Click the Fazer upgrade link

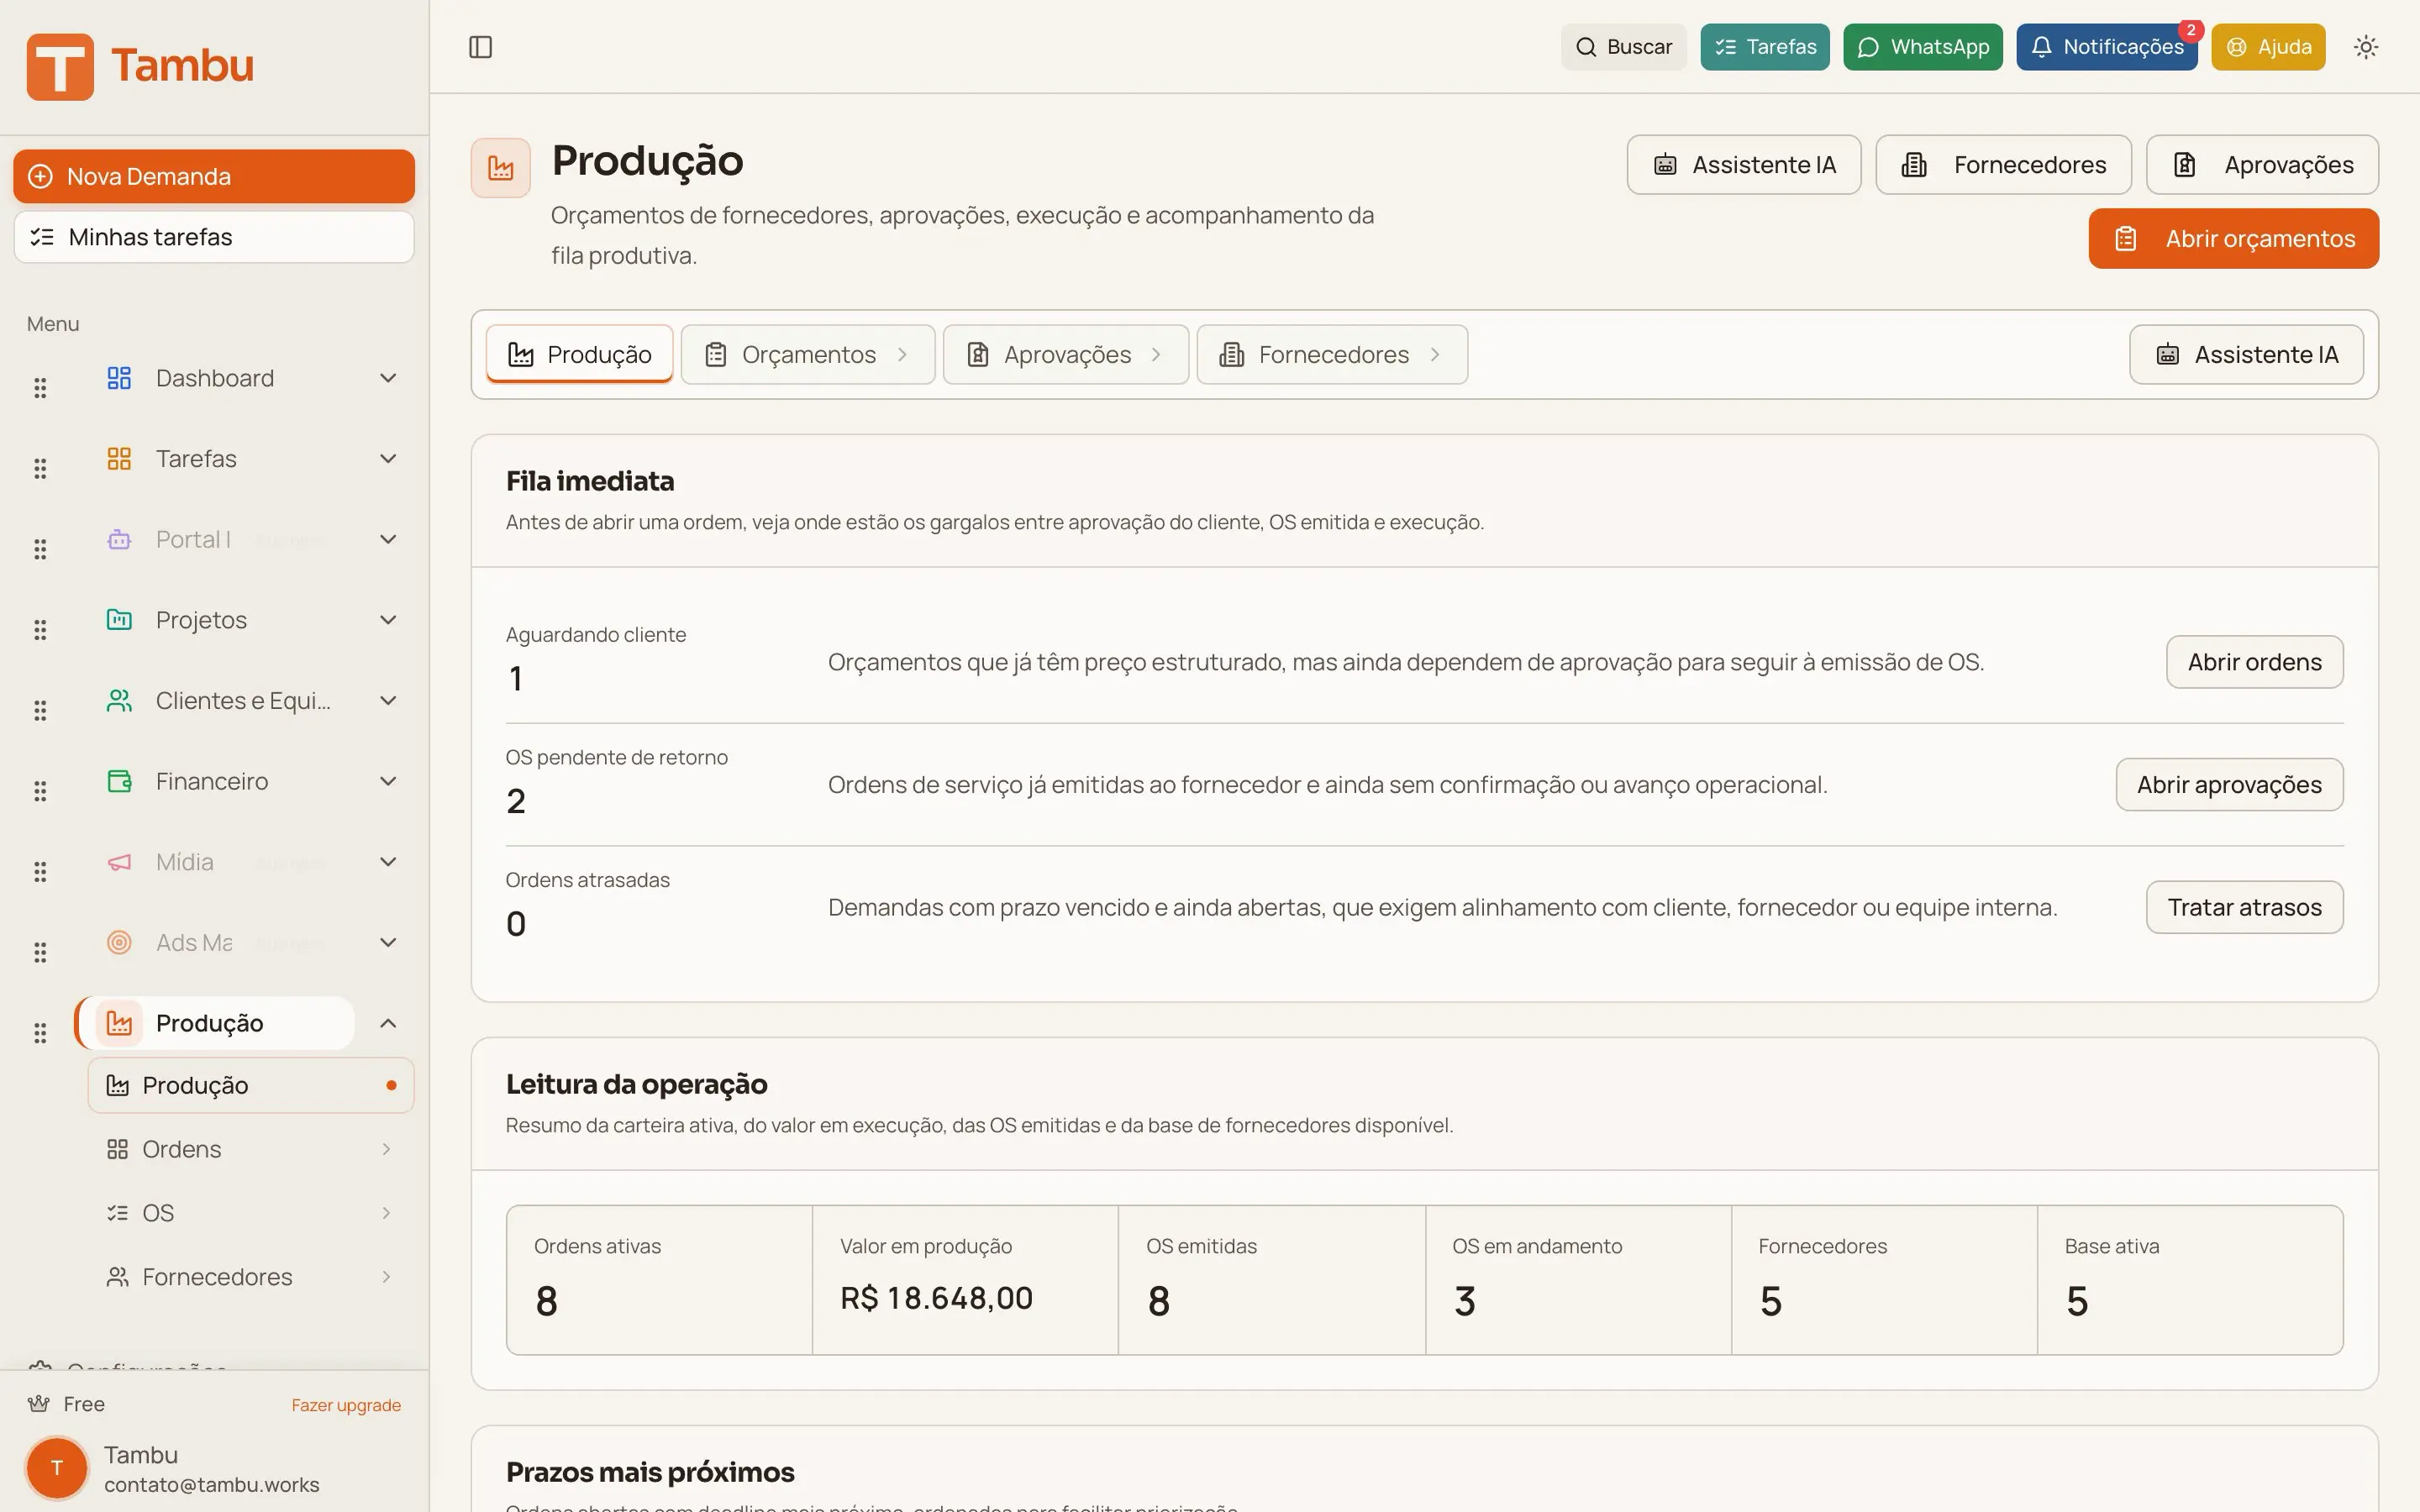click(x=346, y=1404)
